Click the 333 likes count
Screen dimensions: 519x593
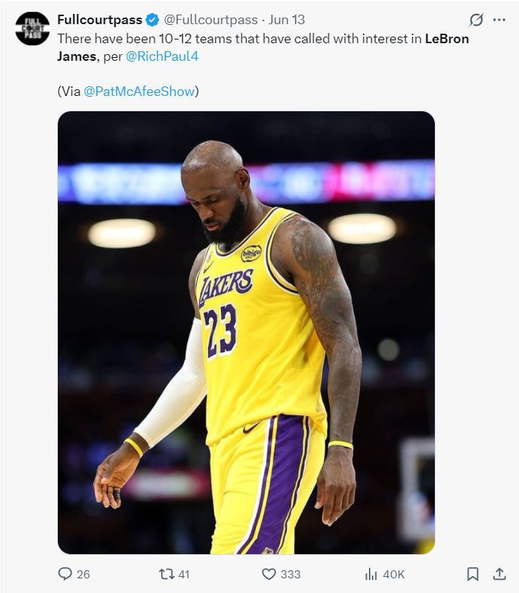click(x=291, y=575)
